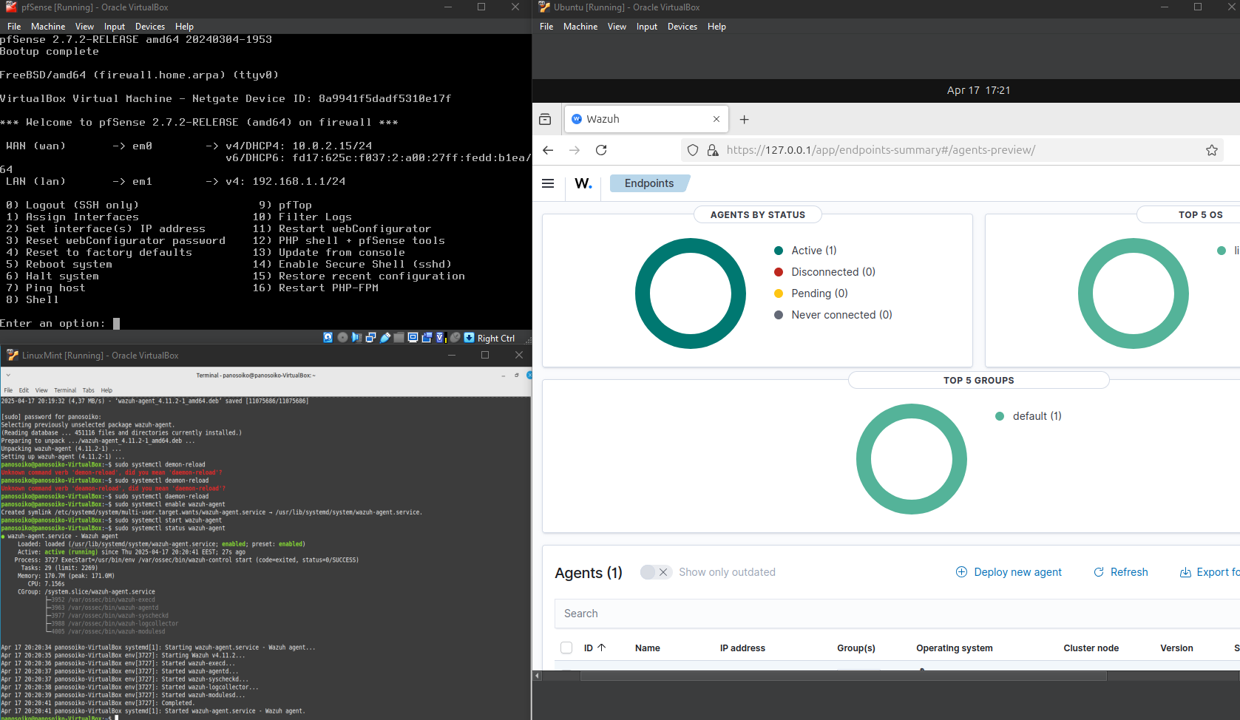Click the Wazuh W. logo
Image resolution: width=1240 pixels, height=720 pixels.
583,183
